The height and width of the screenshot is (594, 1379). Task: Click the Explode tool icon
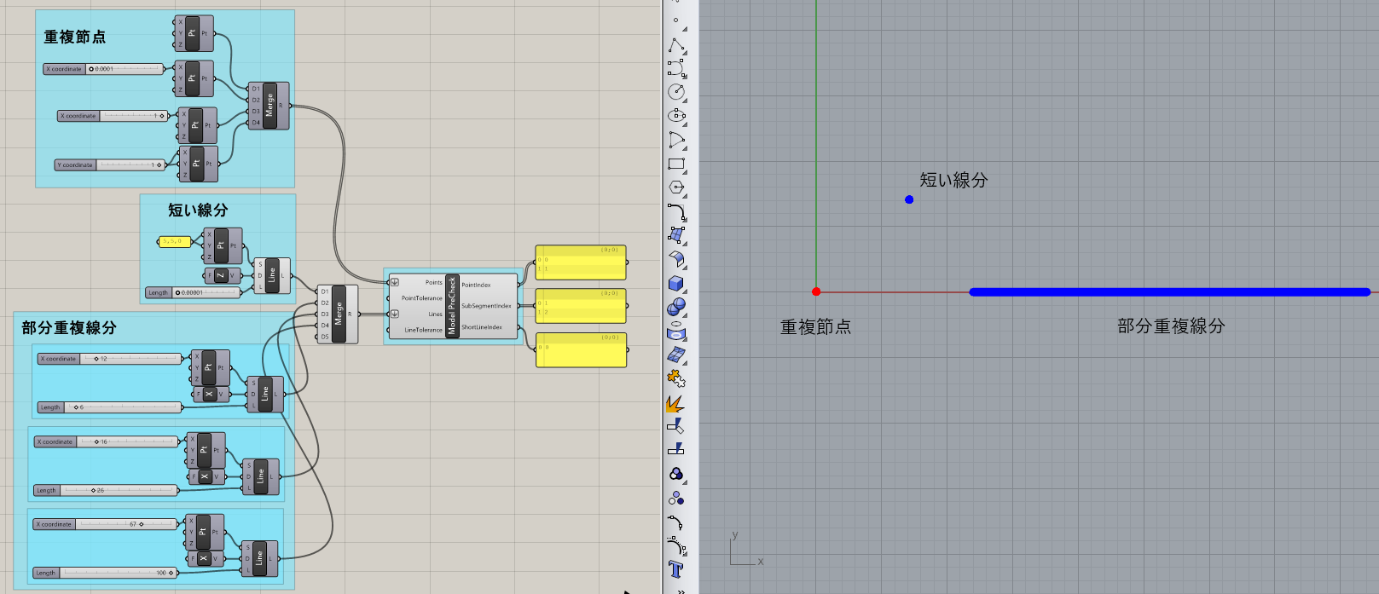point(675,402)
